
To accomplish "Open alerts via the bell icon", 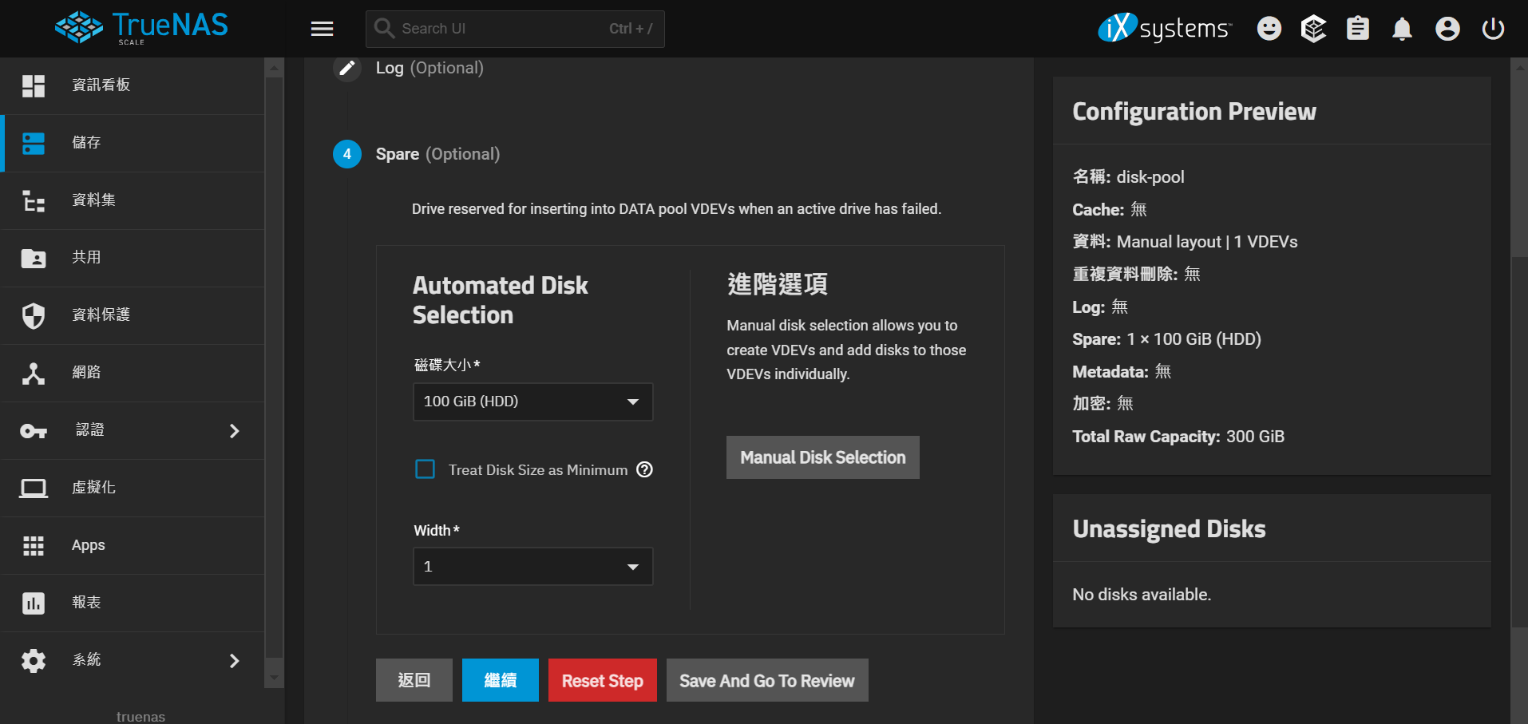I will 1402,29.
